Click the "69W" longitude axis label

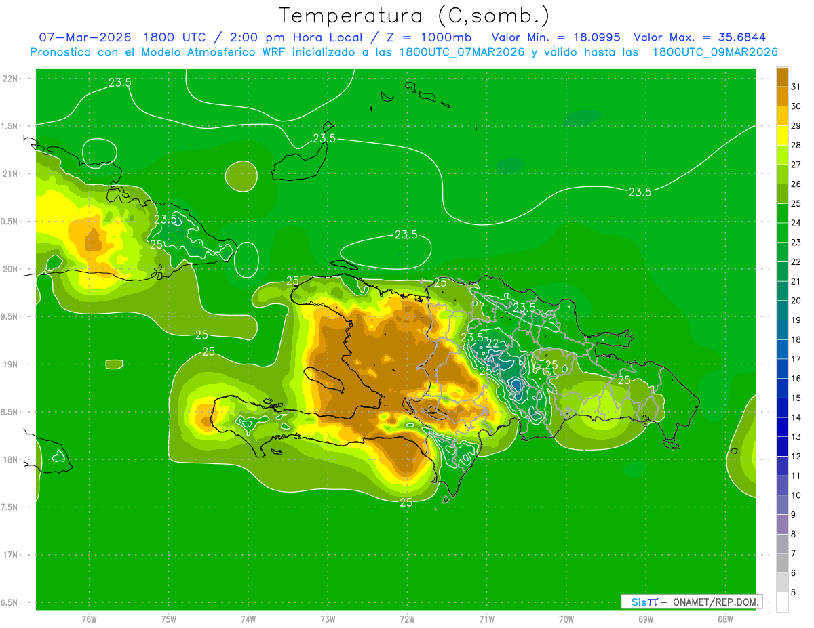coord(646,619)
